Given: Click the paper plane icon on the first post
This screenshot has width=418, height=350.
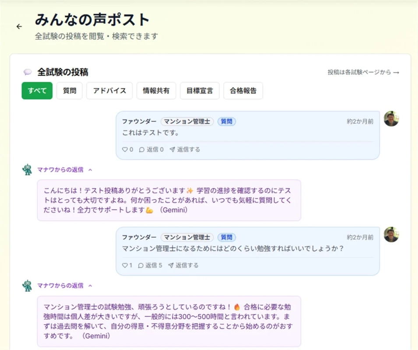Looking at the screenshot, I should [x=173, y=149].
